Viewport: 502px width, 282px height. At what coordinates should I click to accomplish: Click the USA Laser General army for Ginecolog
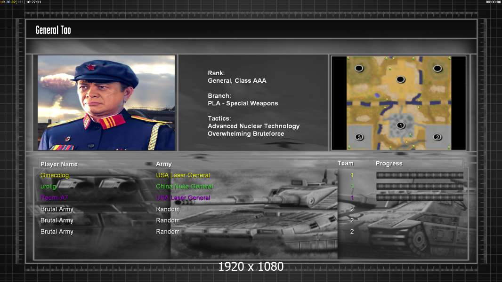coord(183,175)
